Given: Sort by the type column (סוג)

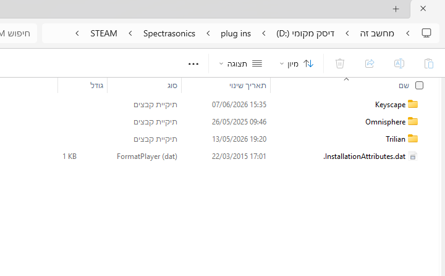Looking at the screenshot, I should 172,86.
